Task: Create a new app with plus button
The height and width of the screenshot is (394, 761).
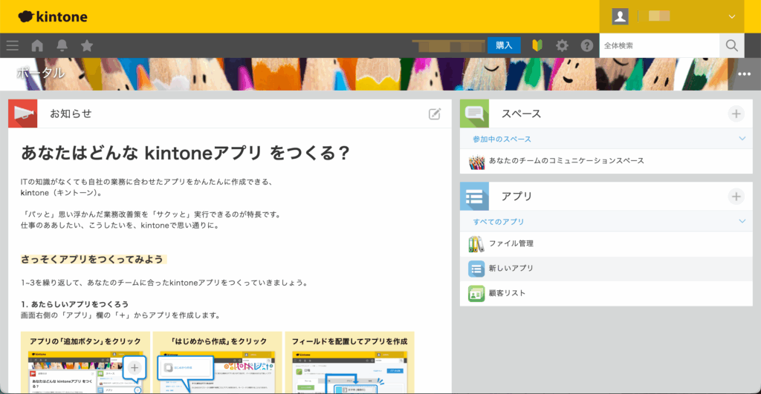Action: [736, 197]
